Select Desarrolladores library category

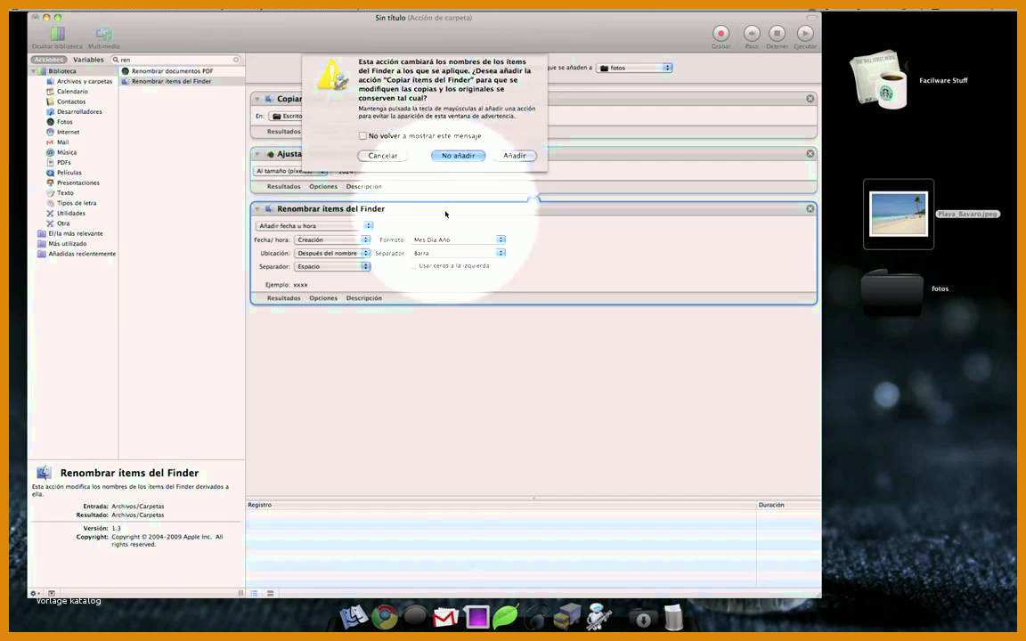[79, 112]
